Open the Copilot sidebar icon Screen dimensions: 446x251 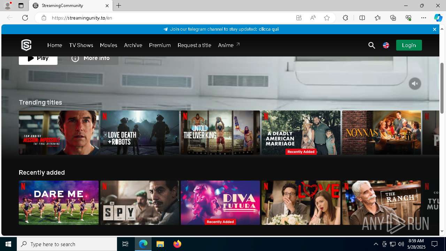[x=438, y=18]
